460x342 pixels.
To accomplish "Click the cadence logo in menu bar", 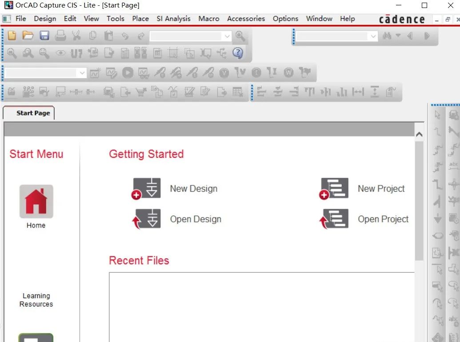I will point(402,20).
